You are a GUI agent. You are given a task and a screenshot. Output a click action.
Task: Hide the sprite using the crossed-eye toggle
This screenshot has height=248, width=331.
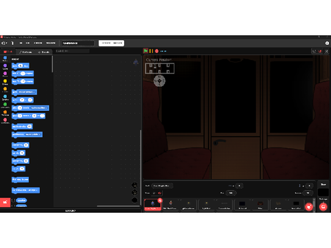pos(159,193)
